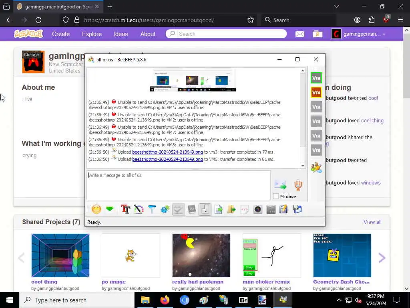Open the emoticon picker in BeeBEEP toolbar
The height and width of the screenshot is (308, 410).
96,209
